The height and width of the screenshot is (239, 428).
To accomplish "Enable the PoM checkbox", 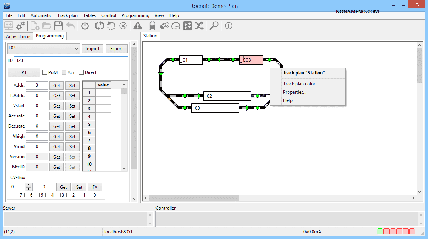I will point(45,72).
